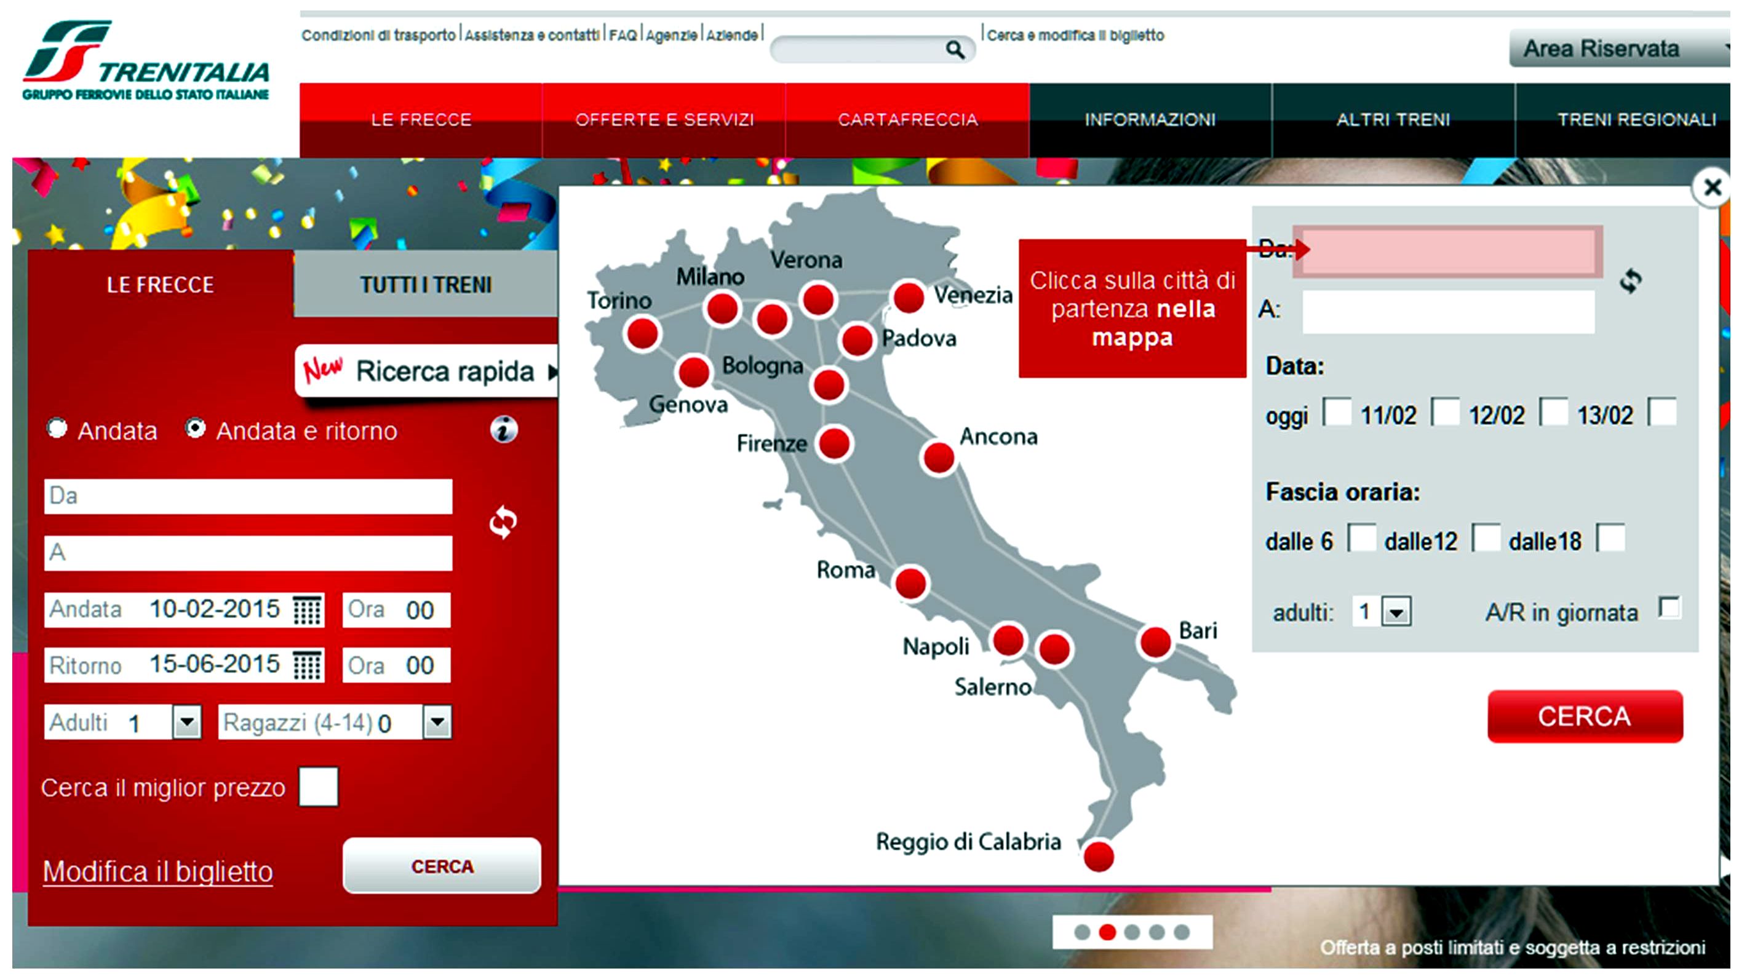1739x979 pixels.
Task: Open the Ritorno date calendar icon
Action: click(307, 666)
